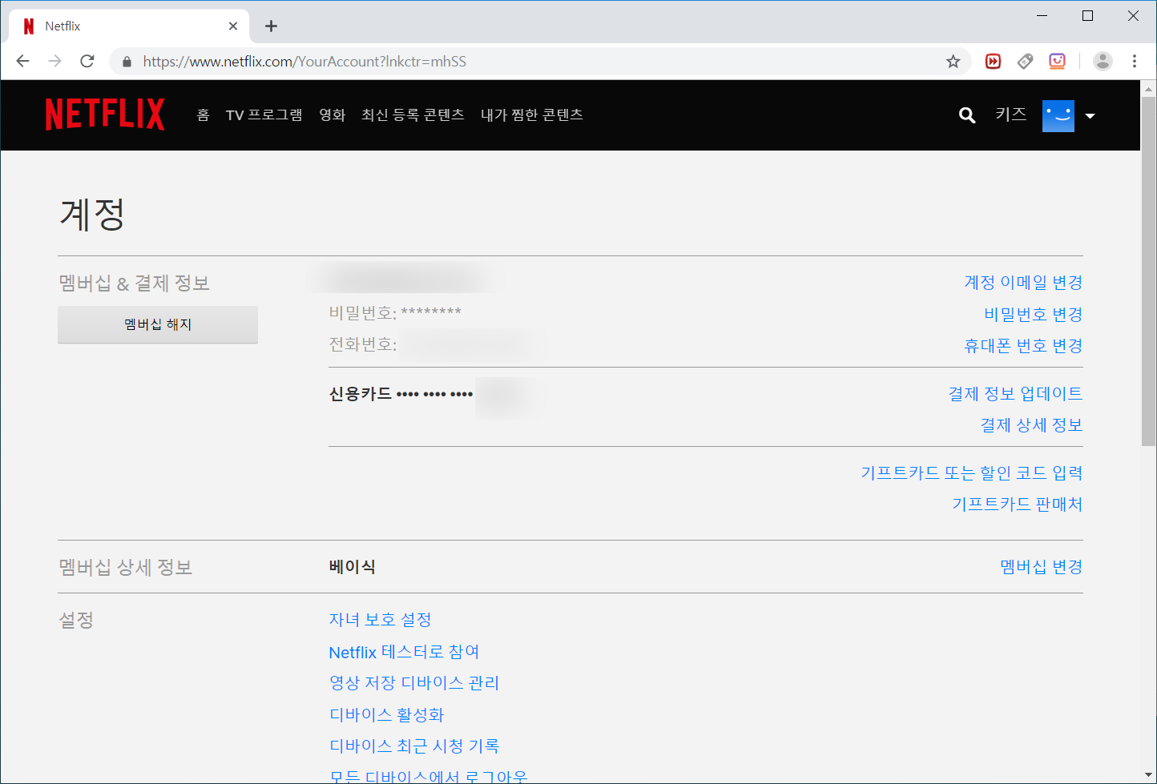Screen dimensions: 1157x784
Task: Click 계정 이메일 변경 link
Action: click(x=1023, y=283)
